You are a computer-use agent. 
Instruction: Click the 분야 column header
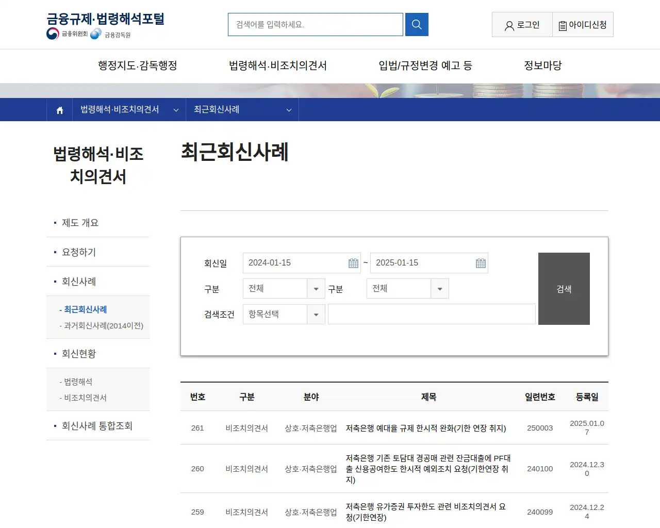click(x=311, y=397)
